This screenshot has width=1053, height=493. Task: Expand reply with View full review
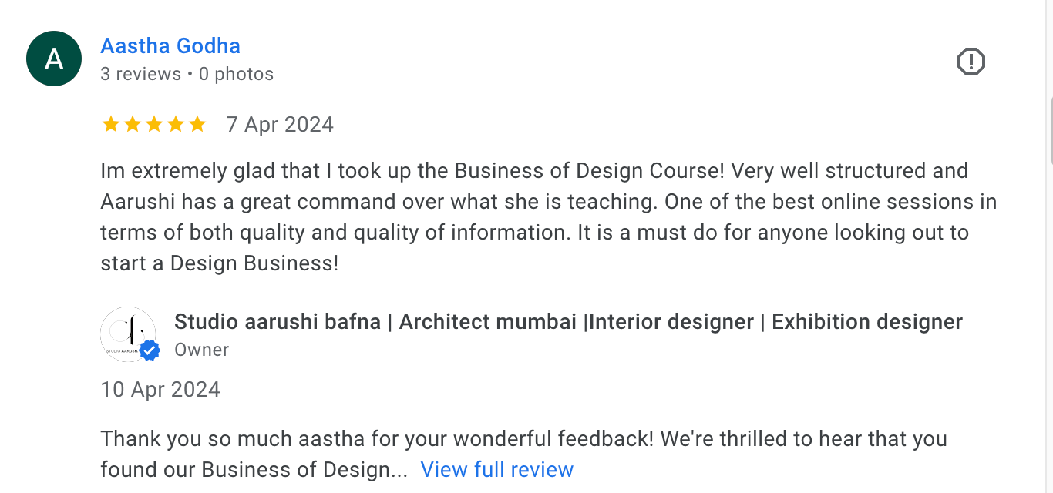(x=497, y=470)
